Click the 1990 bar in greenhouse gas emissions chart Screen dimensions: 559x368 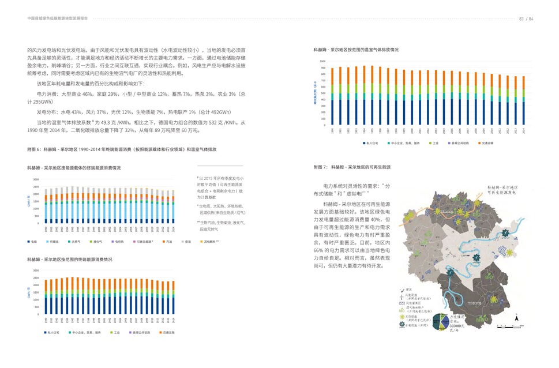pyautogui.click(x=332, y=96)
